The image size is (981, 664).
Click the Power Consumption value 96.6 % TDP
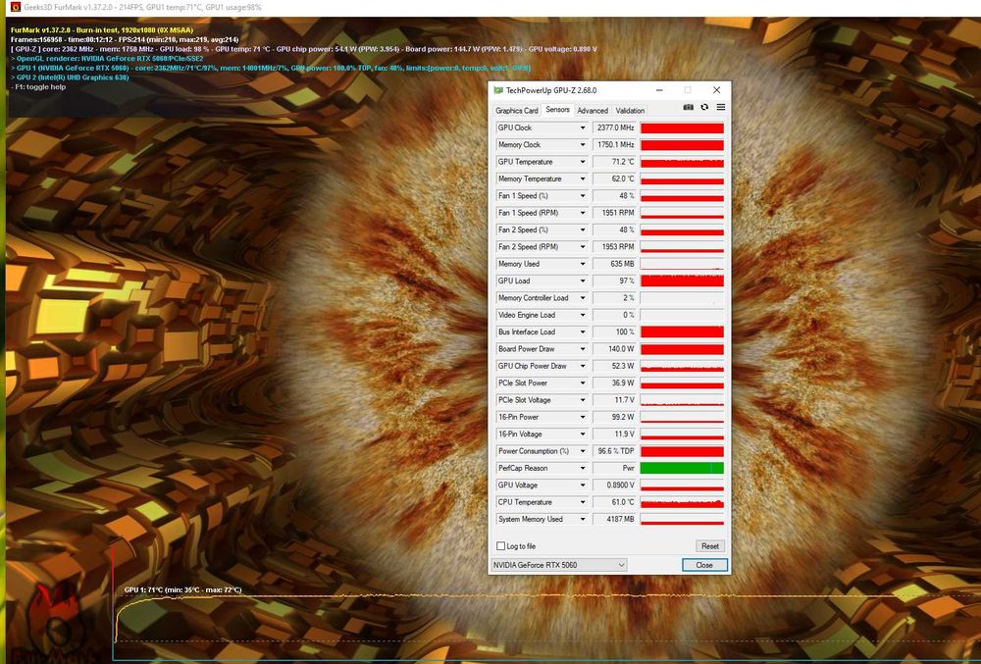(614, 451)
